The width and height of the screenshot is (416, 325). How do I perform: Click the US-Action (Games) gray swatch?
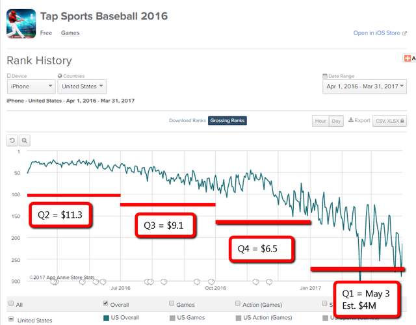pyautogui.click(x=239, y=318)
